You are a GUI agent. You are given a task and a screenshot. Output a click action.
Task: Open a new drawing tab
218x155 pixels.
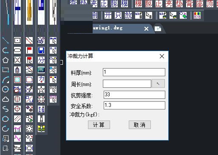click(158, 29)
